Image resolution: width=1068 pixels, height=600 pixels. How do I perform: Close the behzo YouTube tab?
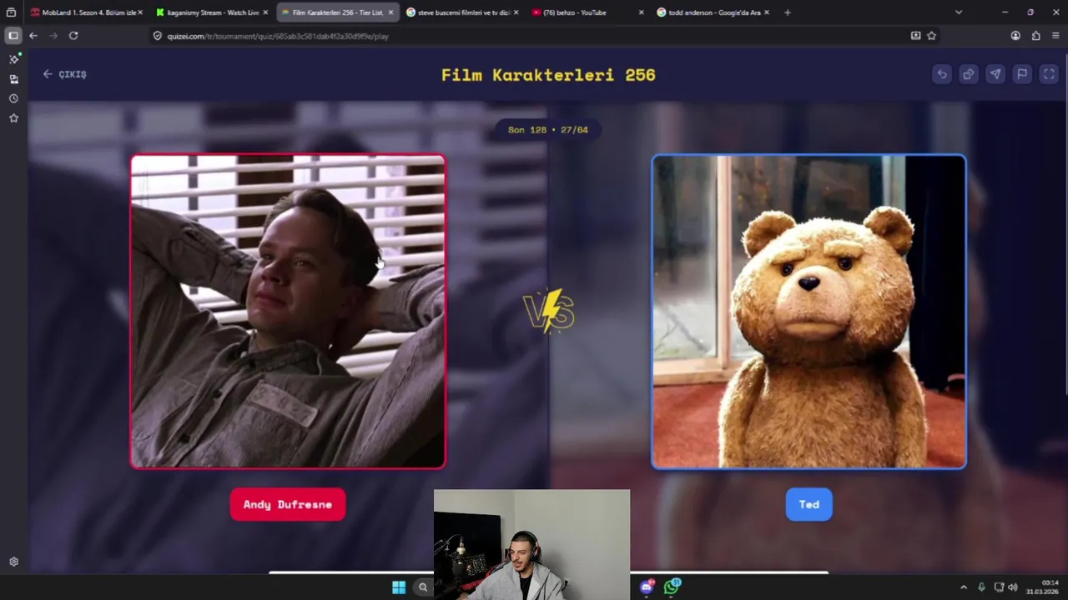641,12
